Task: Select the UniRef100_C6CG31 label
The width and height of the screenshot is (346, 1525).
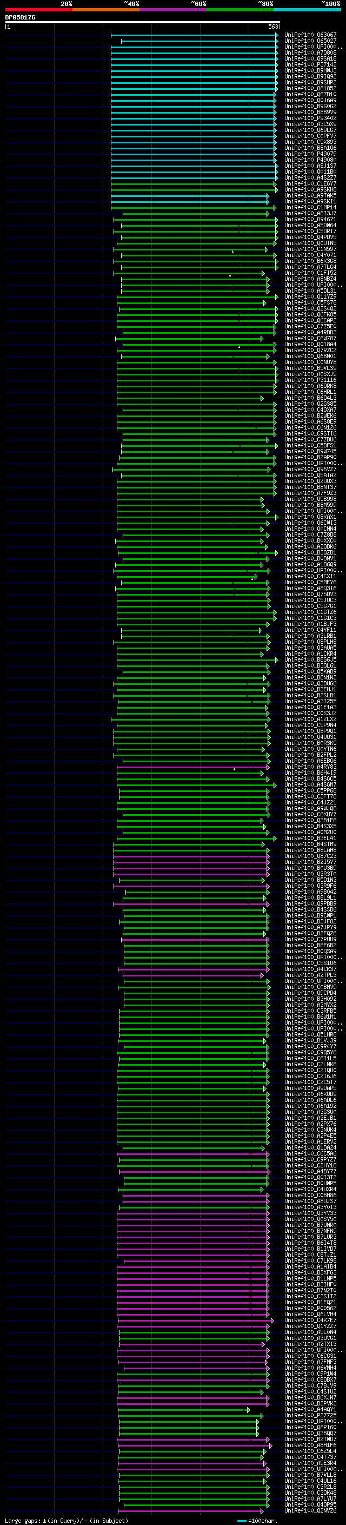Action: pyautogui.click(x=310, y=1356)
